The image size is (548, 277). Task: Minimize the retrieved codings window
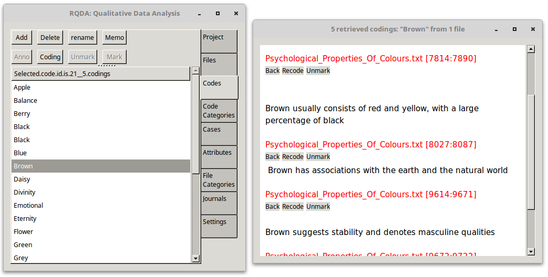pos(496,29)
